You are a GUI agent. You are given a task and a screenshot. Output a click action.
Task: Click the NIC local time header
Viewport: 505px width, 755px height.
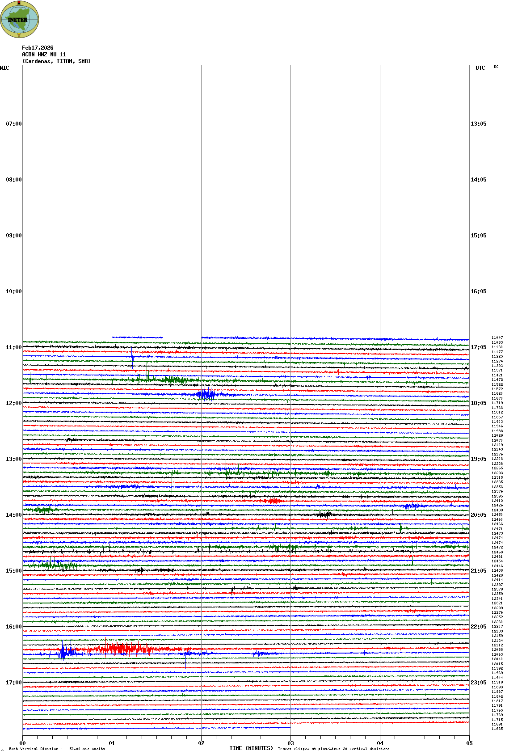(4, 68)
